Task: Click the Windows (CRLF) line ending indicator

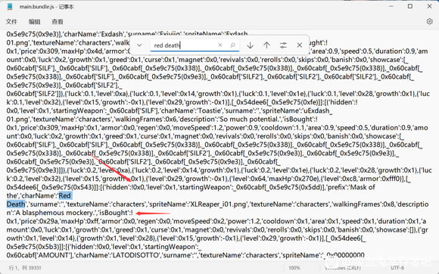Action: [x=339, y=268]
